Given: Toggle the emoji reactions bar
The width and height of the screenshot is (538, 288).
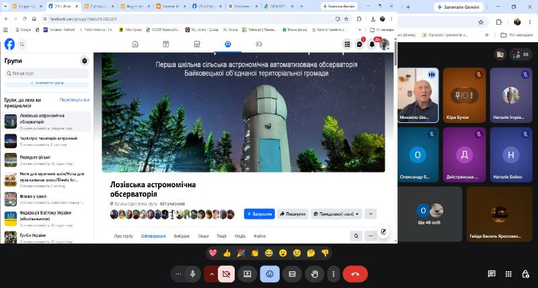Looking at the screenshot, I should [270, 274].
